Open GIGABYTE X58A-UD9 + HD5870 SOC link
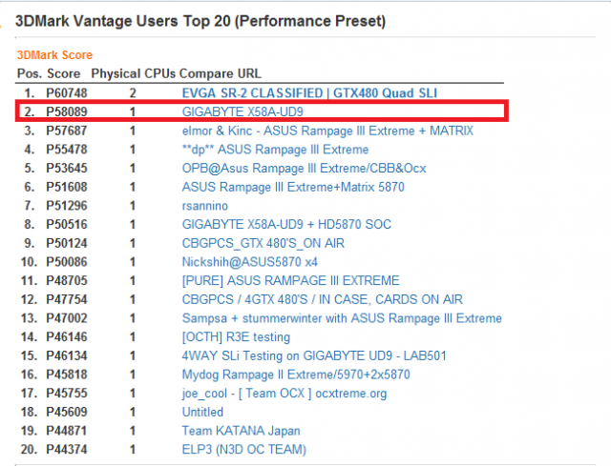The width and height of the screenshot is (611, 466). pyautogui.click(x=286, y=225)
